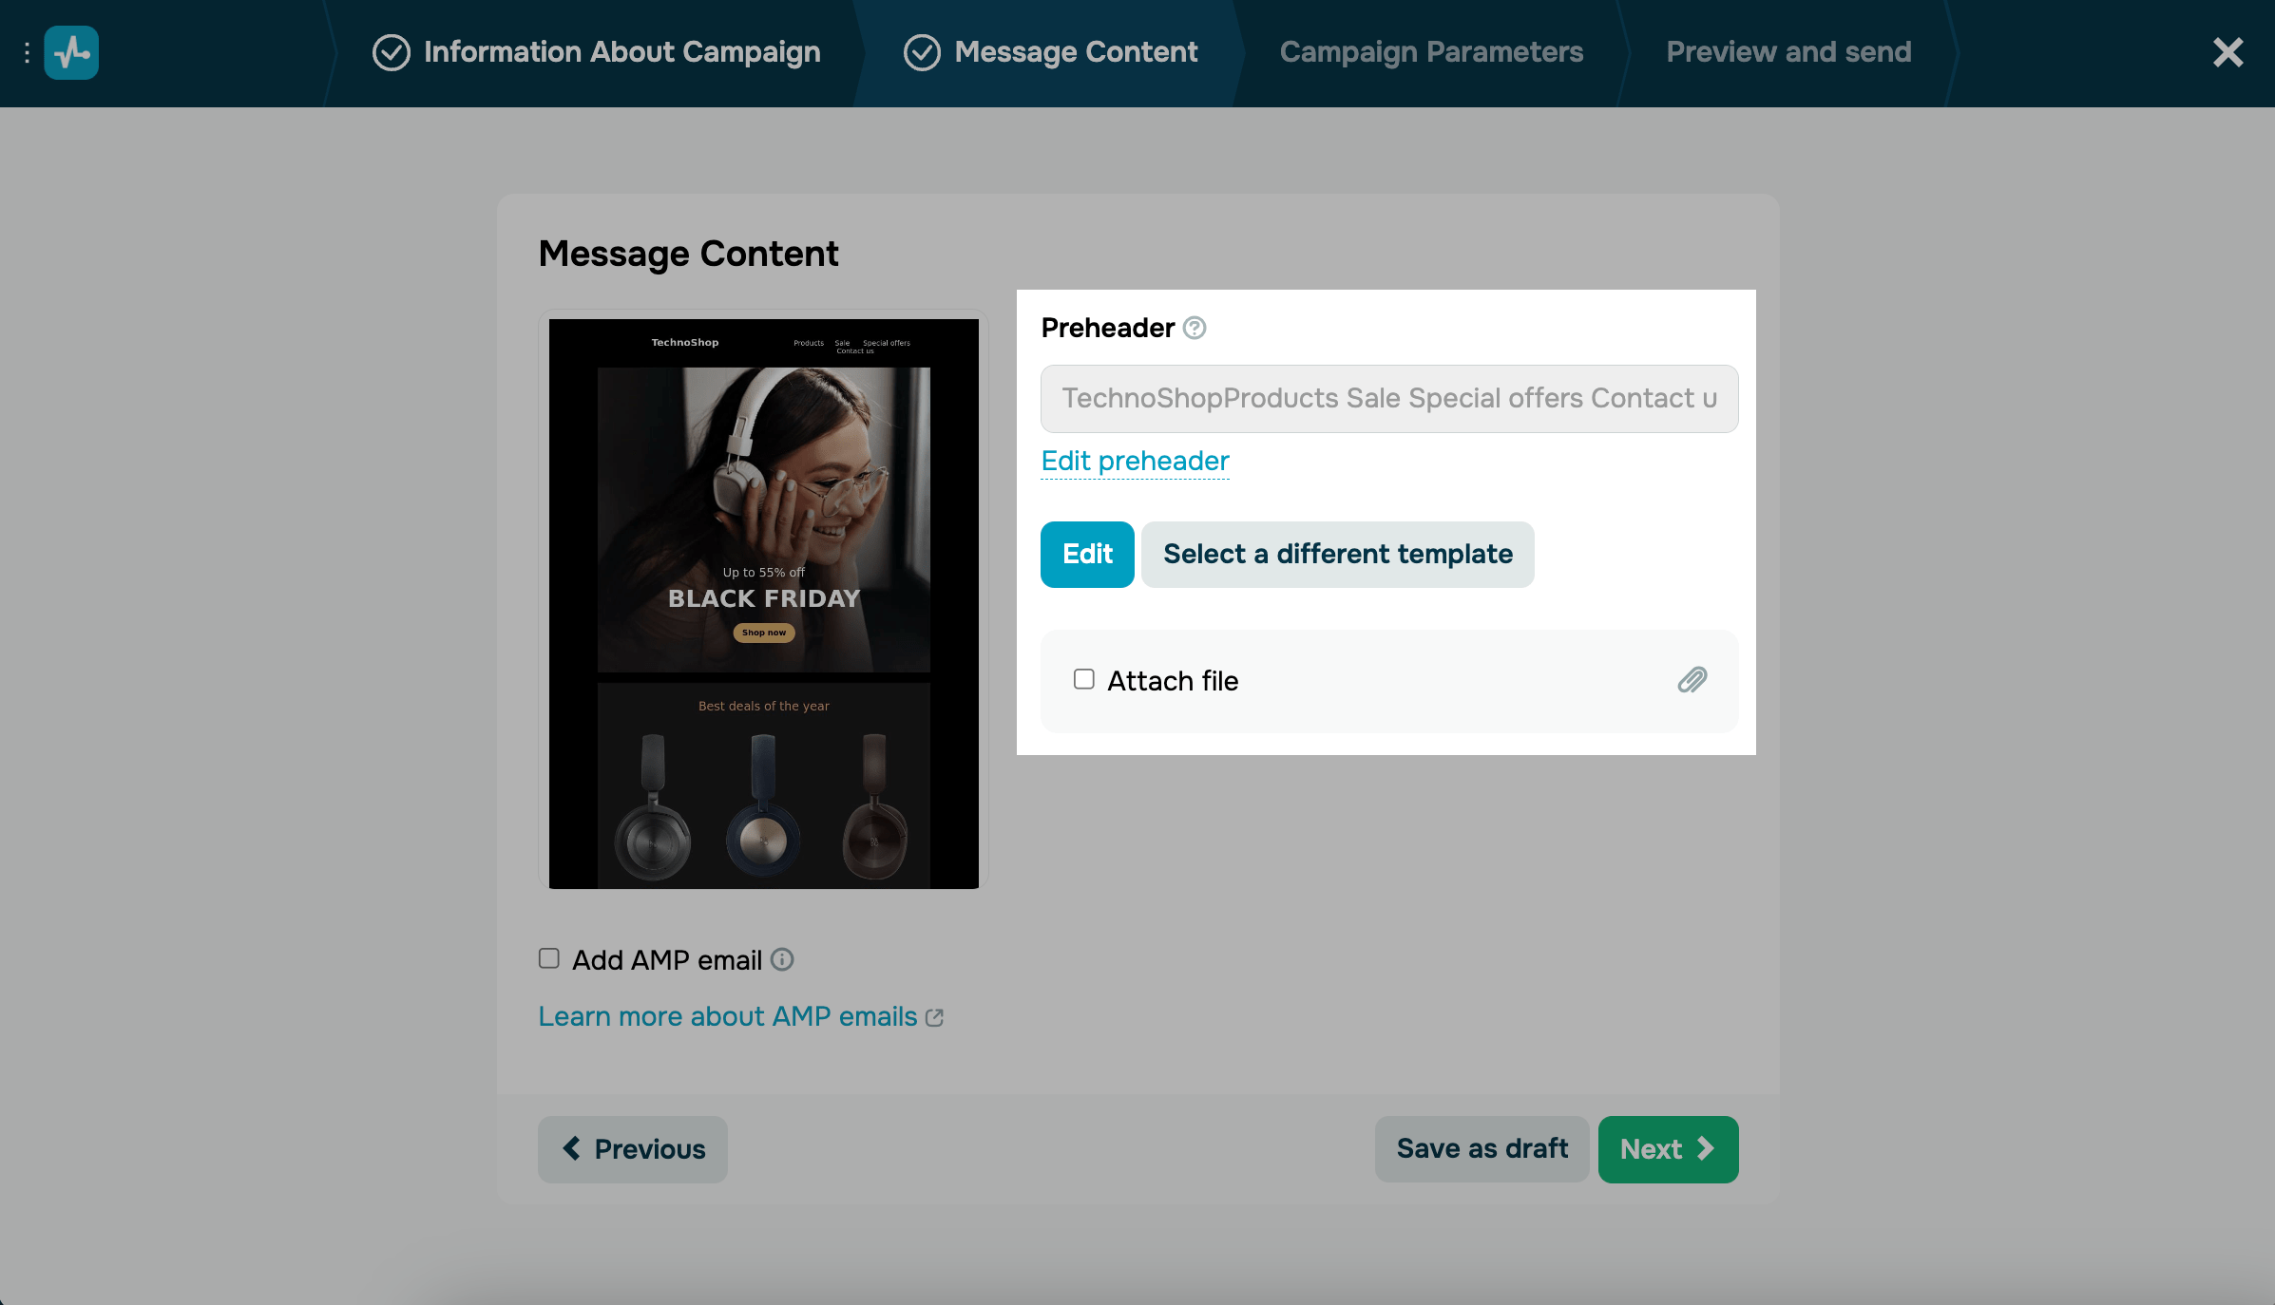Click the checkmark icon on Information About Campaign
The height and width of the screenshot is (1305, 2275).
coord(391,52)
